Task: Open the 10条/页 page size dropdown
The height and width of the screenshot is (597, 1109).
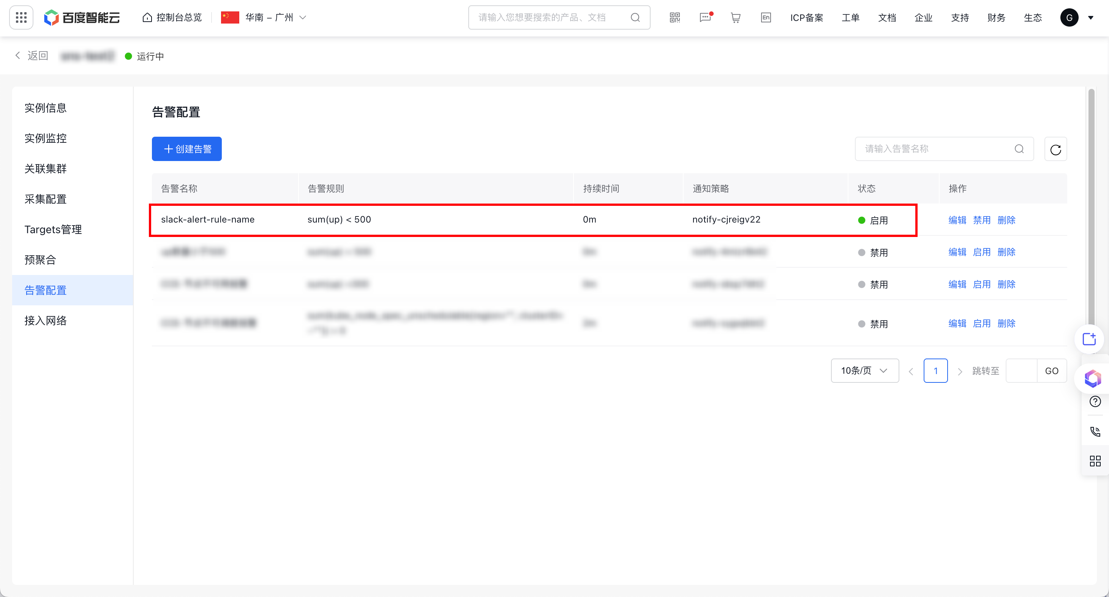Action: coord(864,371)
